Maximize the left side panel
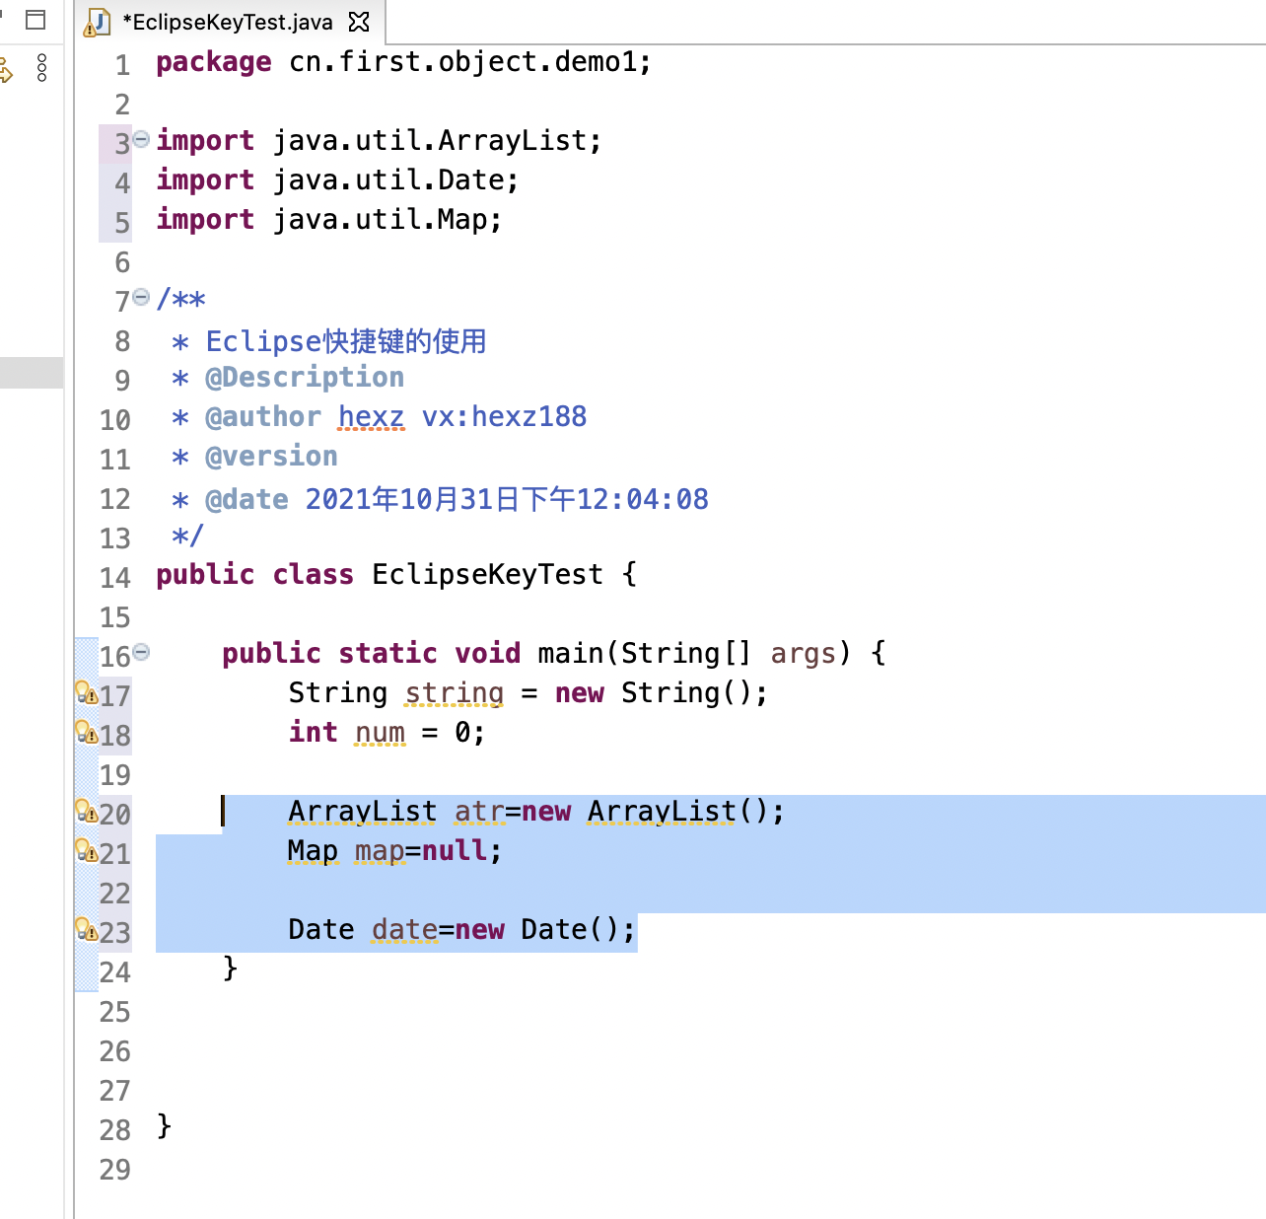Image resolution: width=1266 pixels, height=1219 pixels. 35,20
